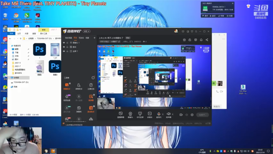Click the gear badge on the 弹幕助手 tool
Screen dimensions: 273x154
(70, 84)
